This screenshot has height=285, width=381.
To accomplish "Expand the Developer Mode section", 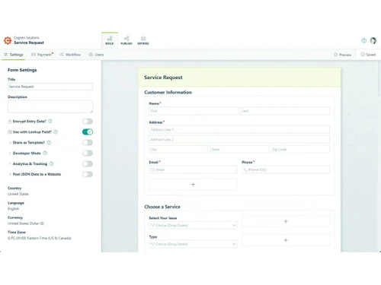I will click(10, 154).
